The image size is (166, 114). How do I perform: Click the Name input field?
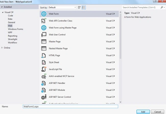click(x=70, y=107)
